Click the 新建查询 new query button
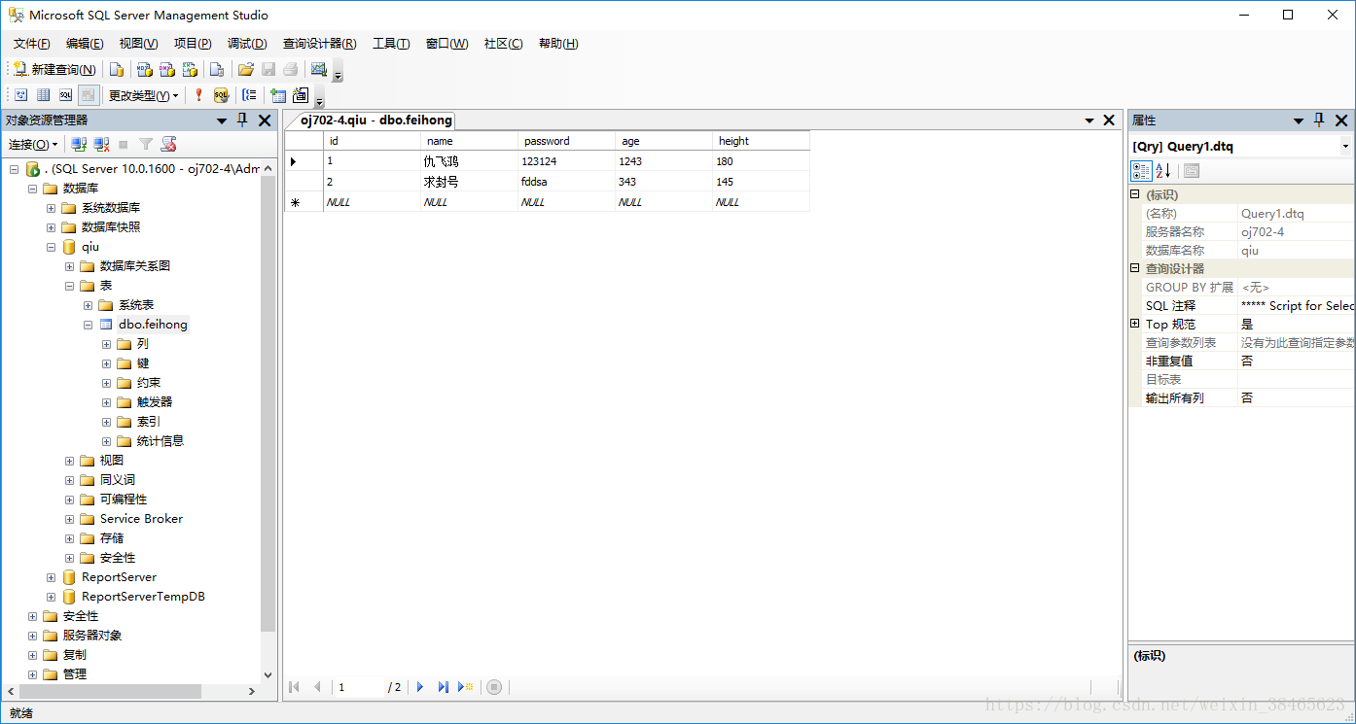 [x=54, y=69]
